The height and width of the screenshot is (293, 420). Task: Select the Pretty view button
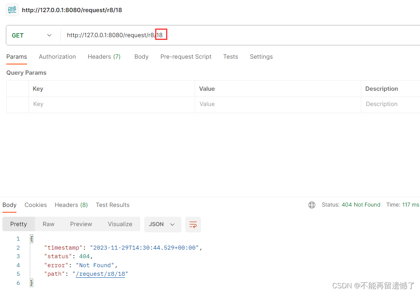[x=18, y=224]
